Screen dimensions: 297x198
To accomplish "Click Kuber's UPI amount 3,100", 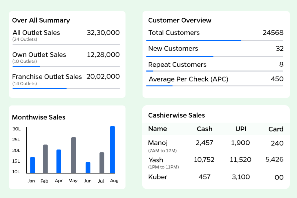I will click(241, 177).
